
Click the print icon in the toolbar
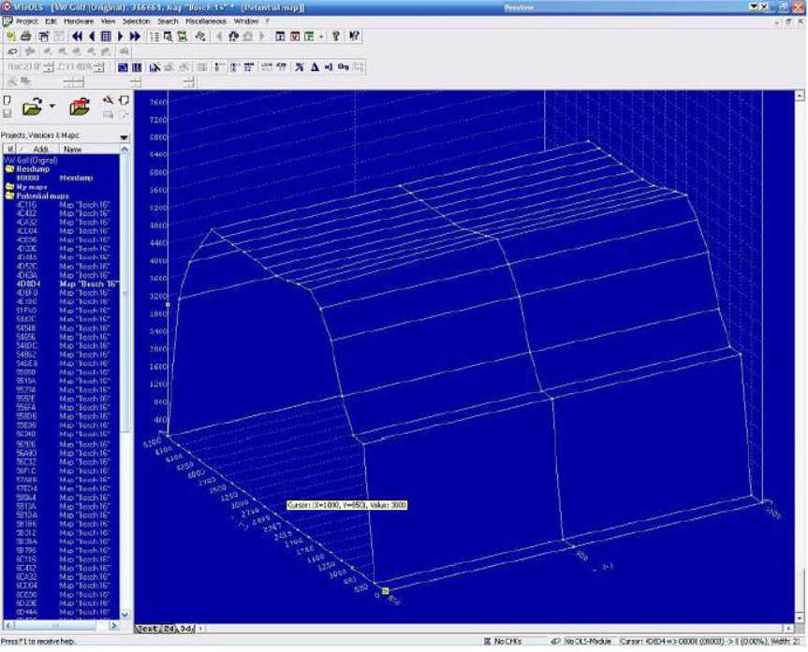pyautogui.click(x=26, y=36)
